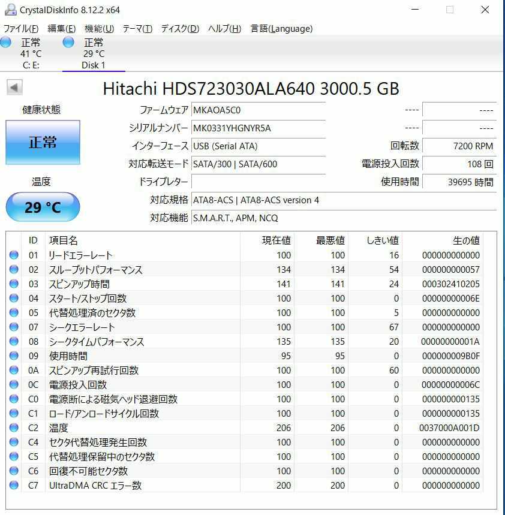Click the status icon for ID 01 row
The height and width of the screenshot is (515, 505).
click(14, 255)
